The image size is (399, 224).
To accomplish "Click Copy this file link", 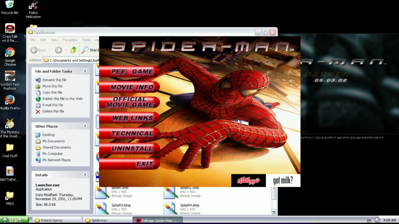I will pos(52,92).
